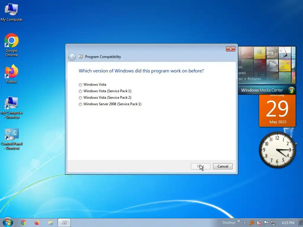Open the Action Center flag icon
The height and width of the screenshot is (227, 303).
pyautogui.click(x=266, y=223)
